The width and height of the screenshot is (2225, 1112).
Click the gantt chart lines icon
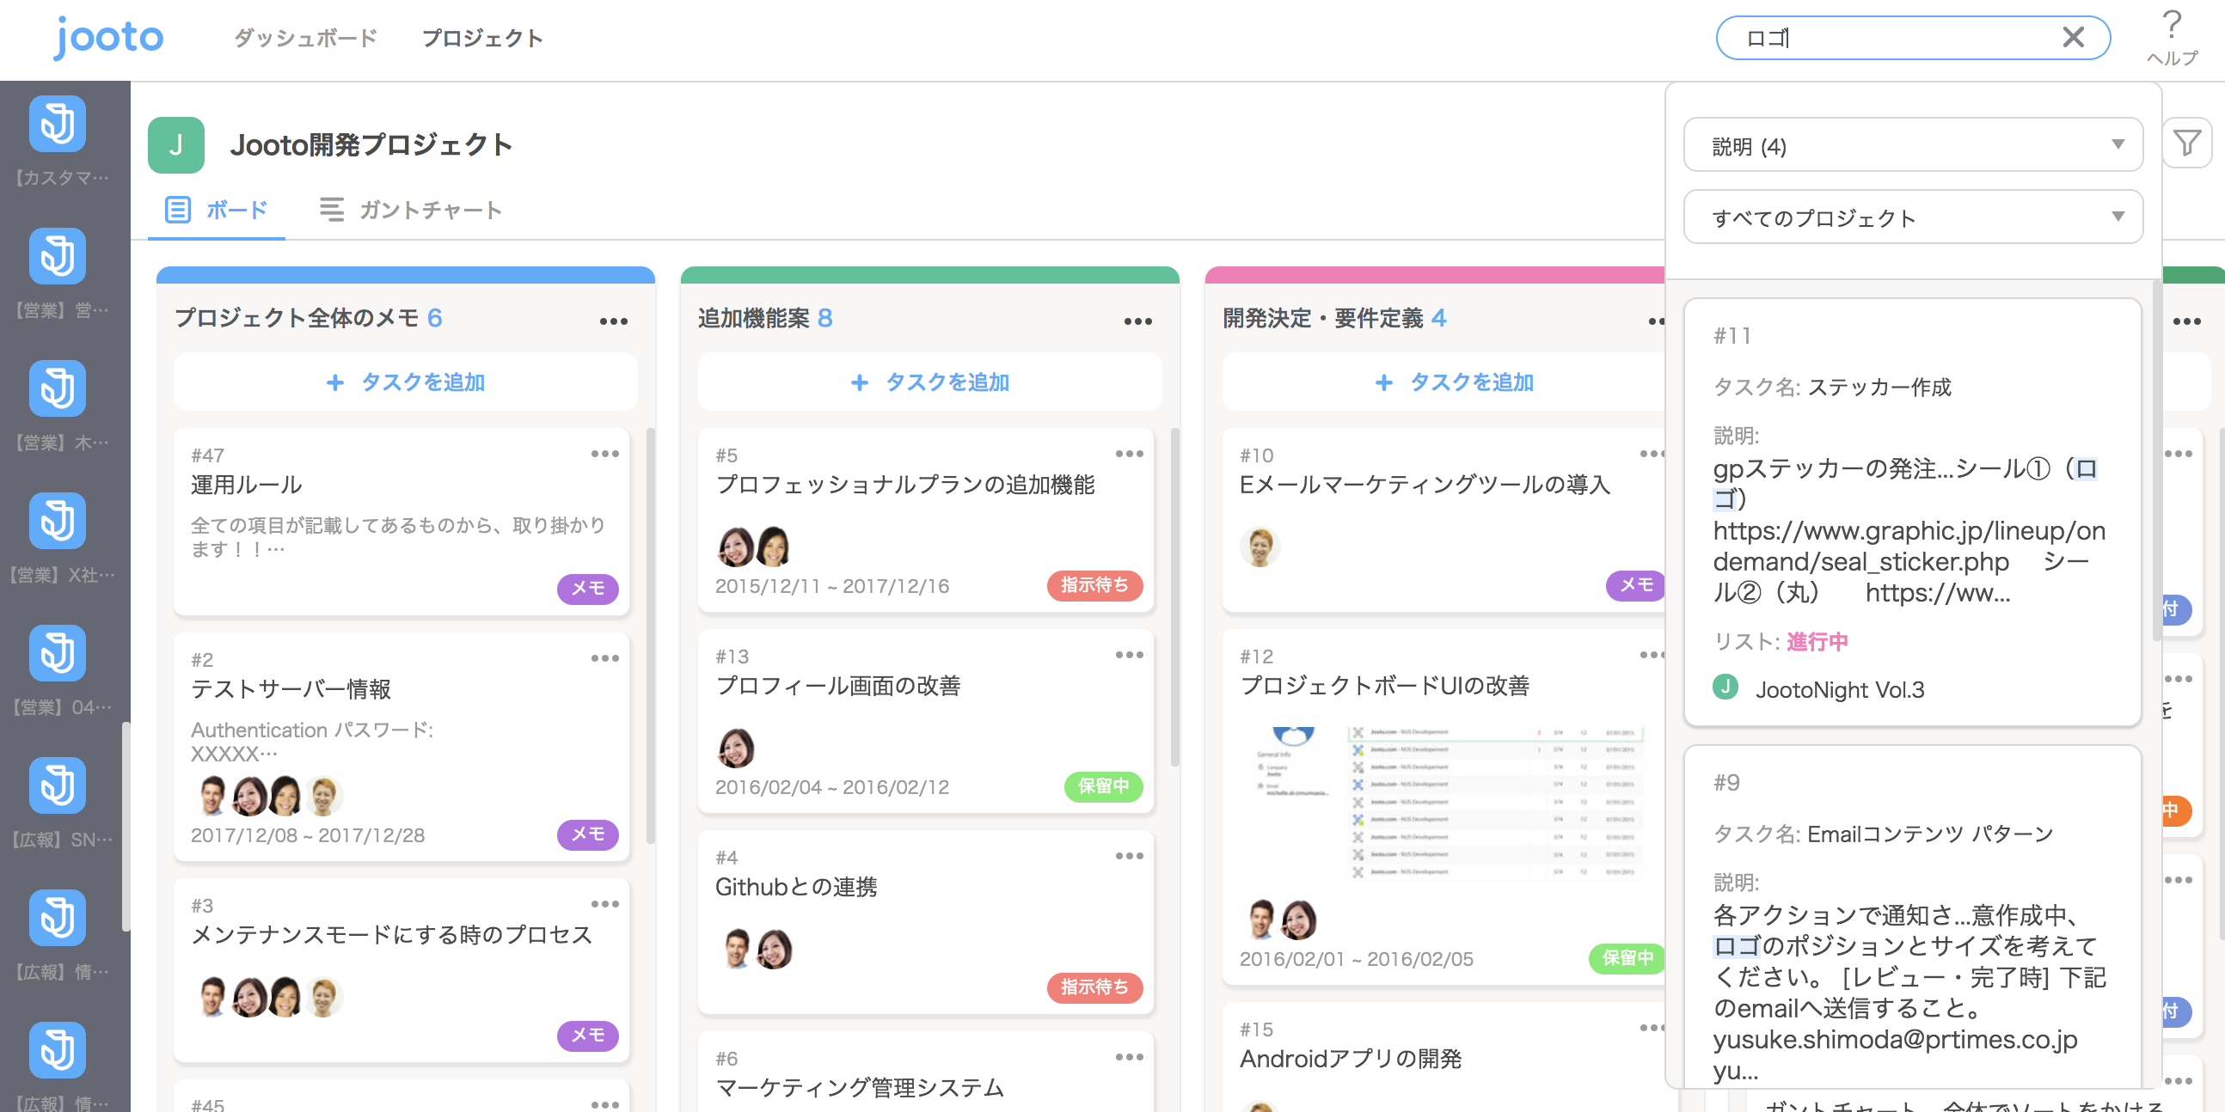(332, 210)
